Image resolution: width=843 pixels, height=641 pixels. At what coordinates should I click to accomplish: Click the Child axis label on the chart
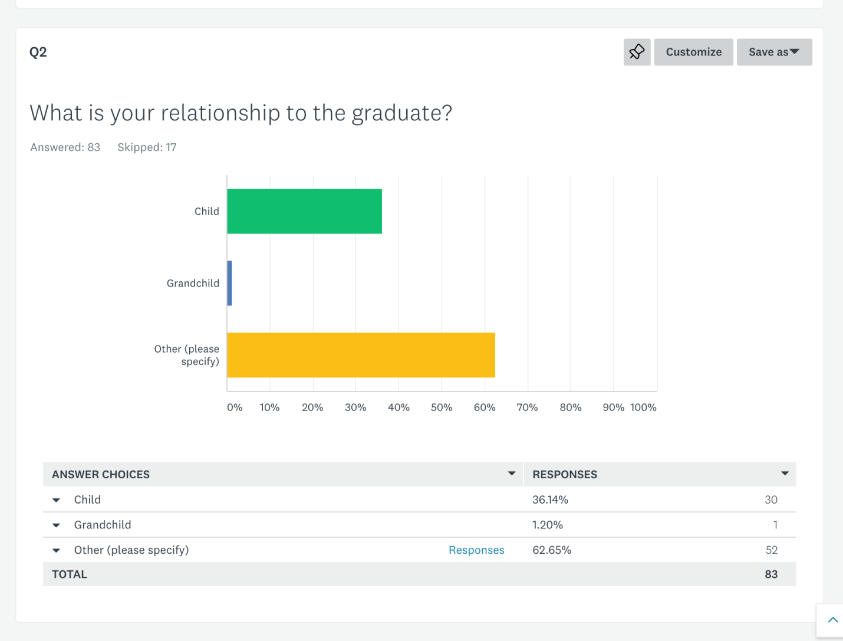(x=207, y=211)
